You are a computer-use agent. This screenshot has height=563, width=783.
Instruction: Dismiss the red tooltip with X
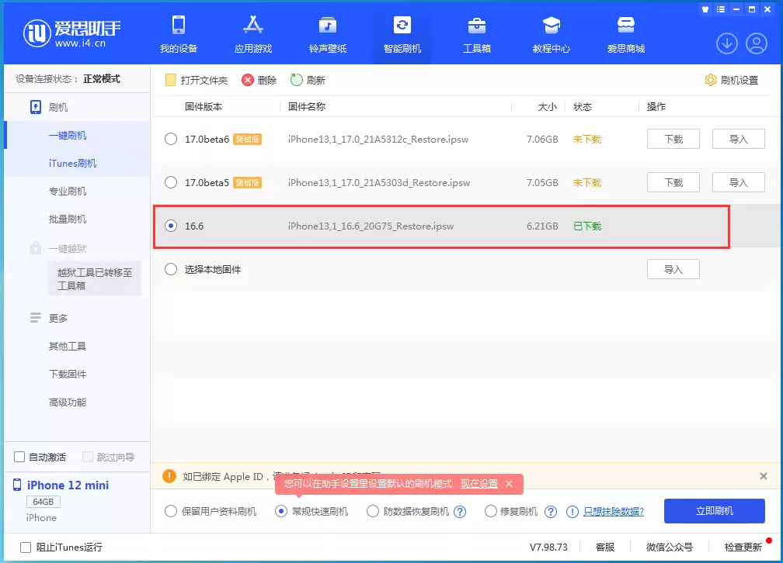click(509, 484)
